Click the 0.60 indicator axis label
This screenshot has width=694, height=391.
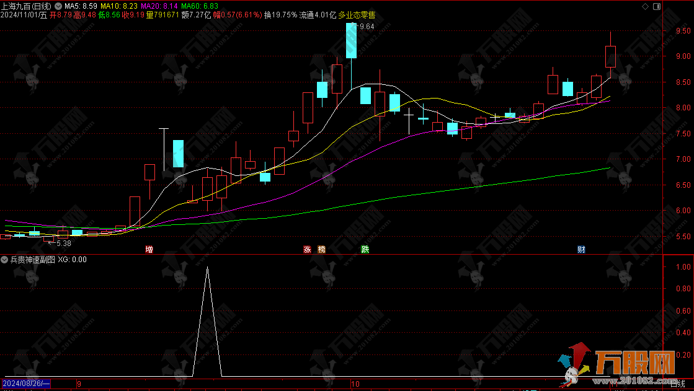point(683,311)
